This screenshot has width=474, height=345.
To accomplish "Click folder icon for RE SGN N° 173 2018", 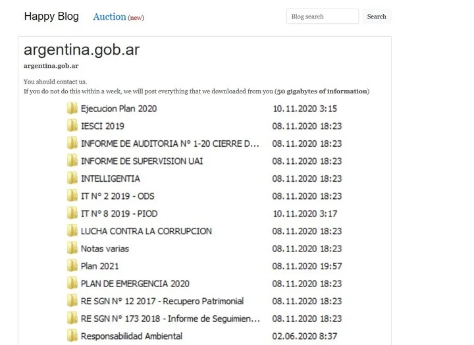I will [x=72, y=319].
